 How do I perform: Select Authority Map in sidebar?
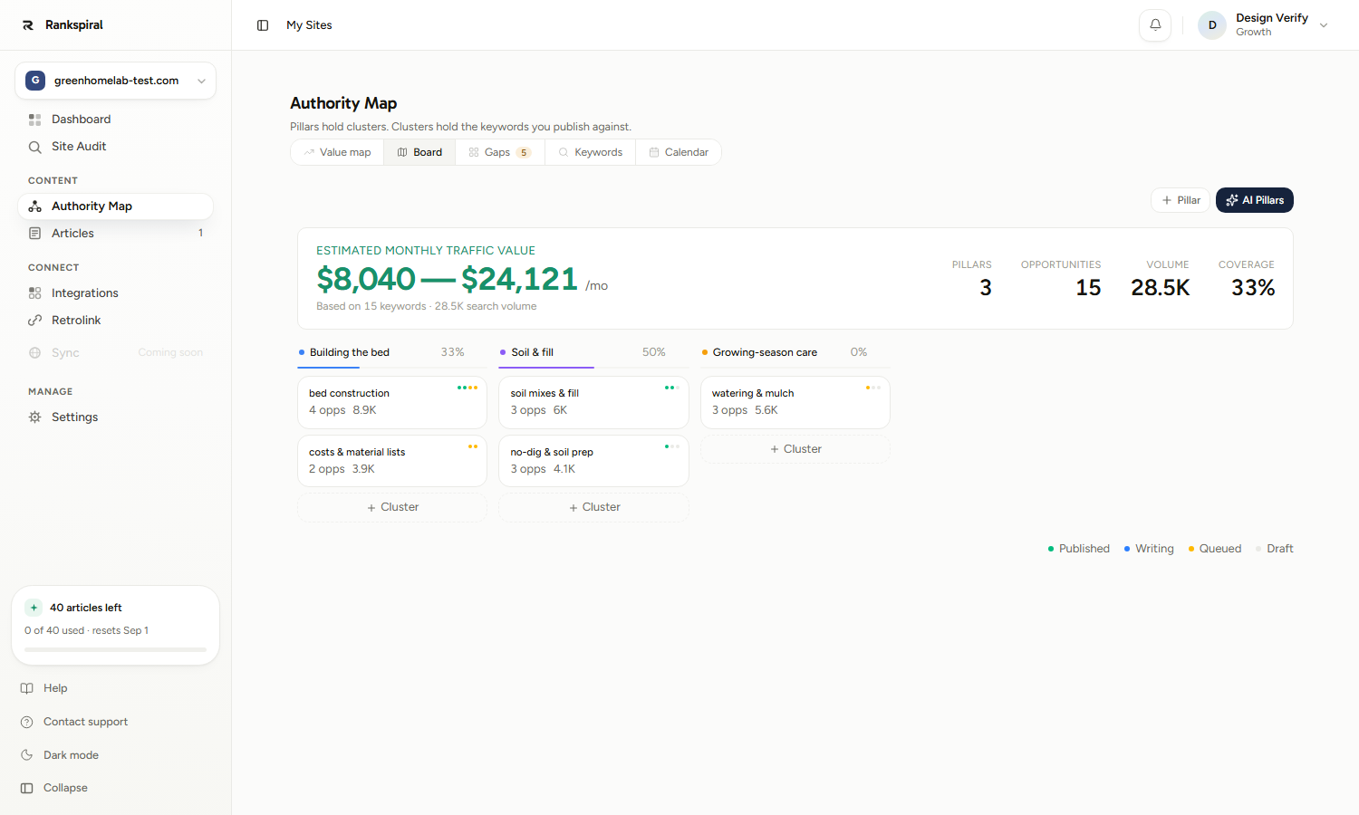[x=115, y=206]
